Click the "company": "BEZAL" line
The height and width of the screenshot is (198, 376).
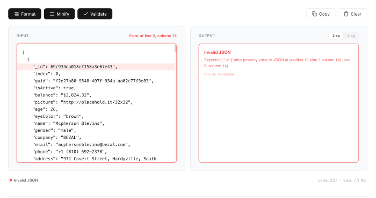click(56, 137)
